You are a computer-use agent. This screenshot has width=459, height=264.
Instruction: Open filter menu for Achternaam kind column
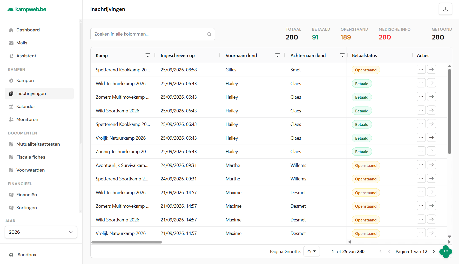342,55
